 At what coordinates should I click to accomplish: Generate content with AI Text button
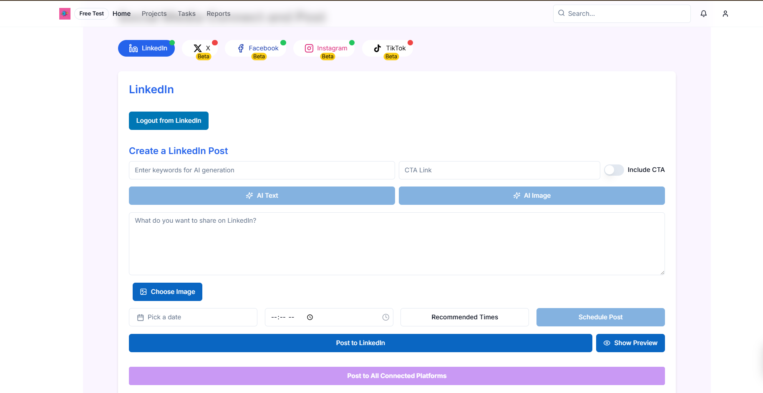click(x=262, y=196)
